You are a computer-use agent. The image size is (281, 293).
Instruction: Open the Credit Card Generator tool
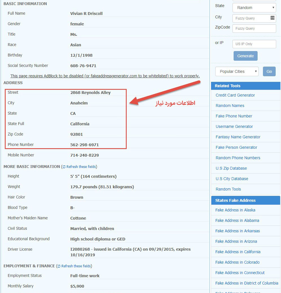pos(235,95)
